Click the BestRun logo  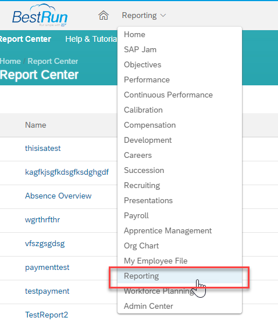(x=40, y=16)
